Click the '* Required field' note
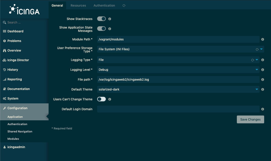 click(x=62, y=128)
